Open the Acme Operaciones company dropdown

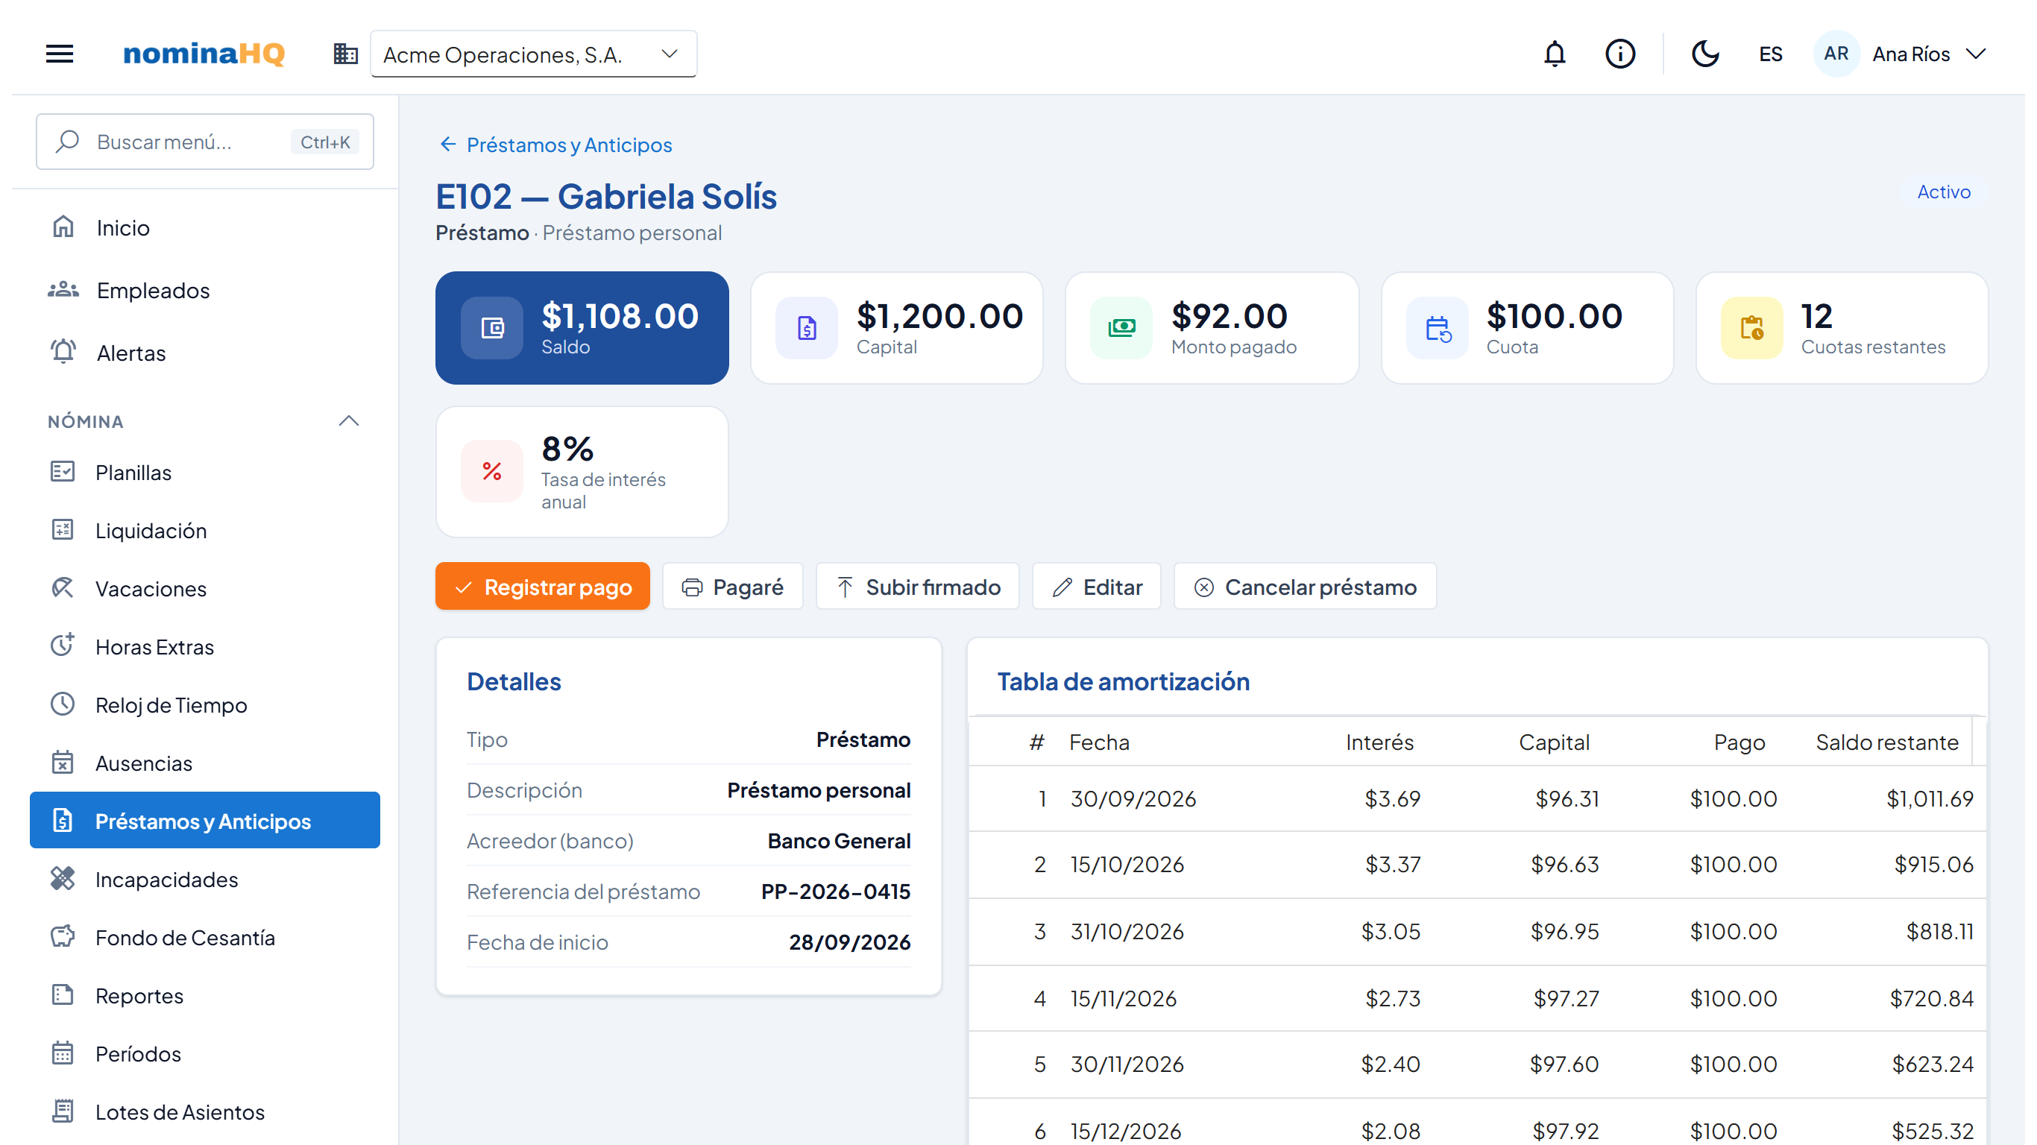pyautogui.click(x=533, y=54)
